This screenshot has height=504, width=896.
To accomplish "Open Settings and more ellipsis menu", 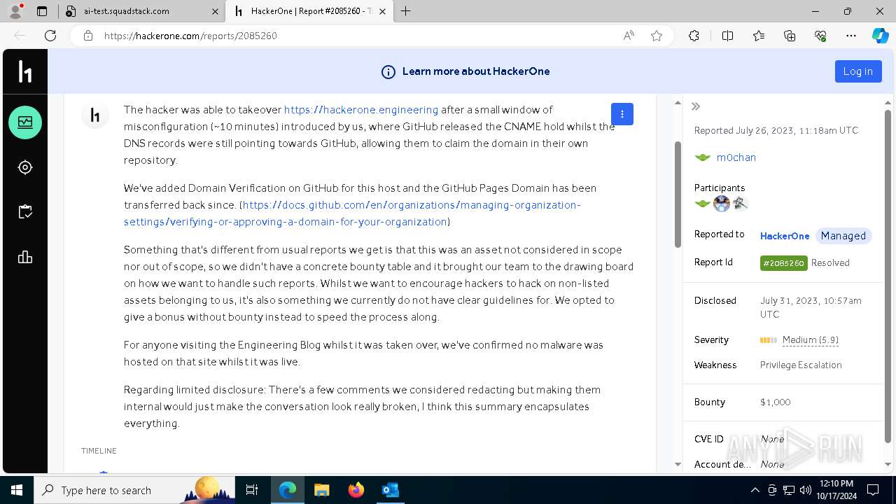I will [851, 36].
